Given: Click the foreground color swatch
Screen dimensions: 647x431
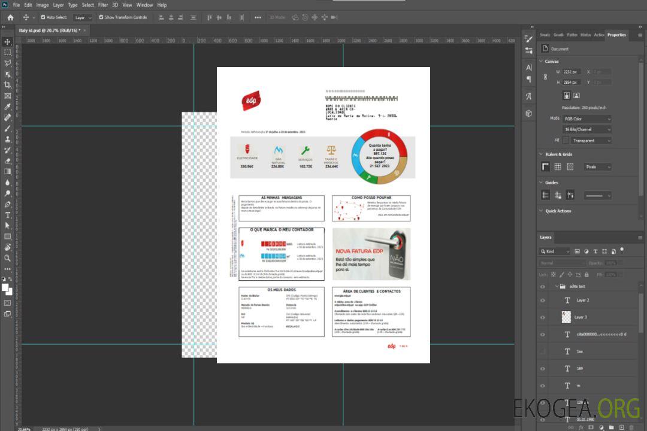Looking at the screenshot, I should pyautogui.click(x=5, y=287).
